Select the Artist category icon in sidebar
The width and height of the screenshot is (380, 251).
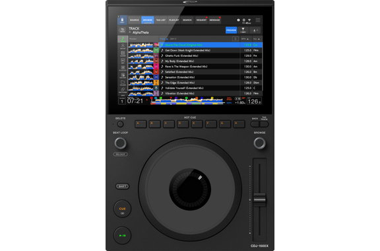click(123, 46)
